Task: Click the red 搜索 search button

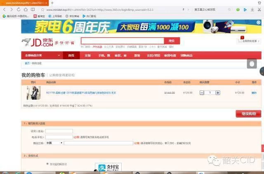Action: (172, 41)
